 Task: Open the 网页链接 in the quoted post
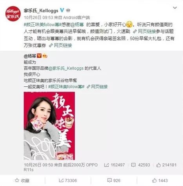click(97, 87)
